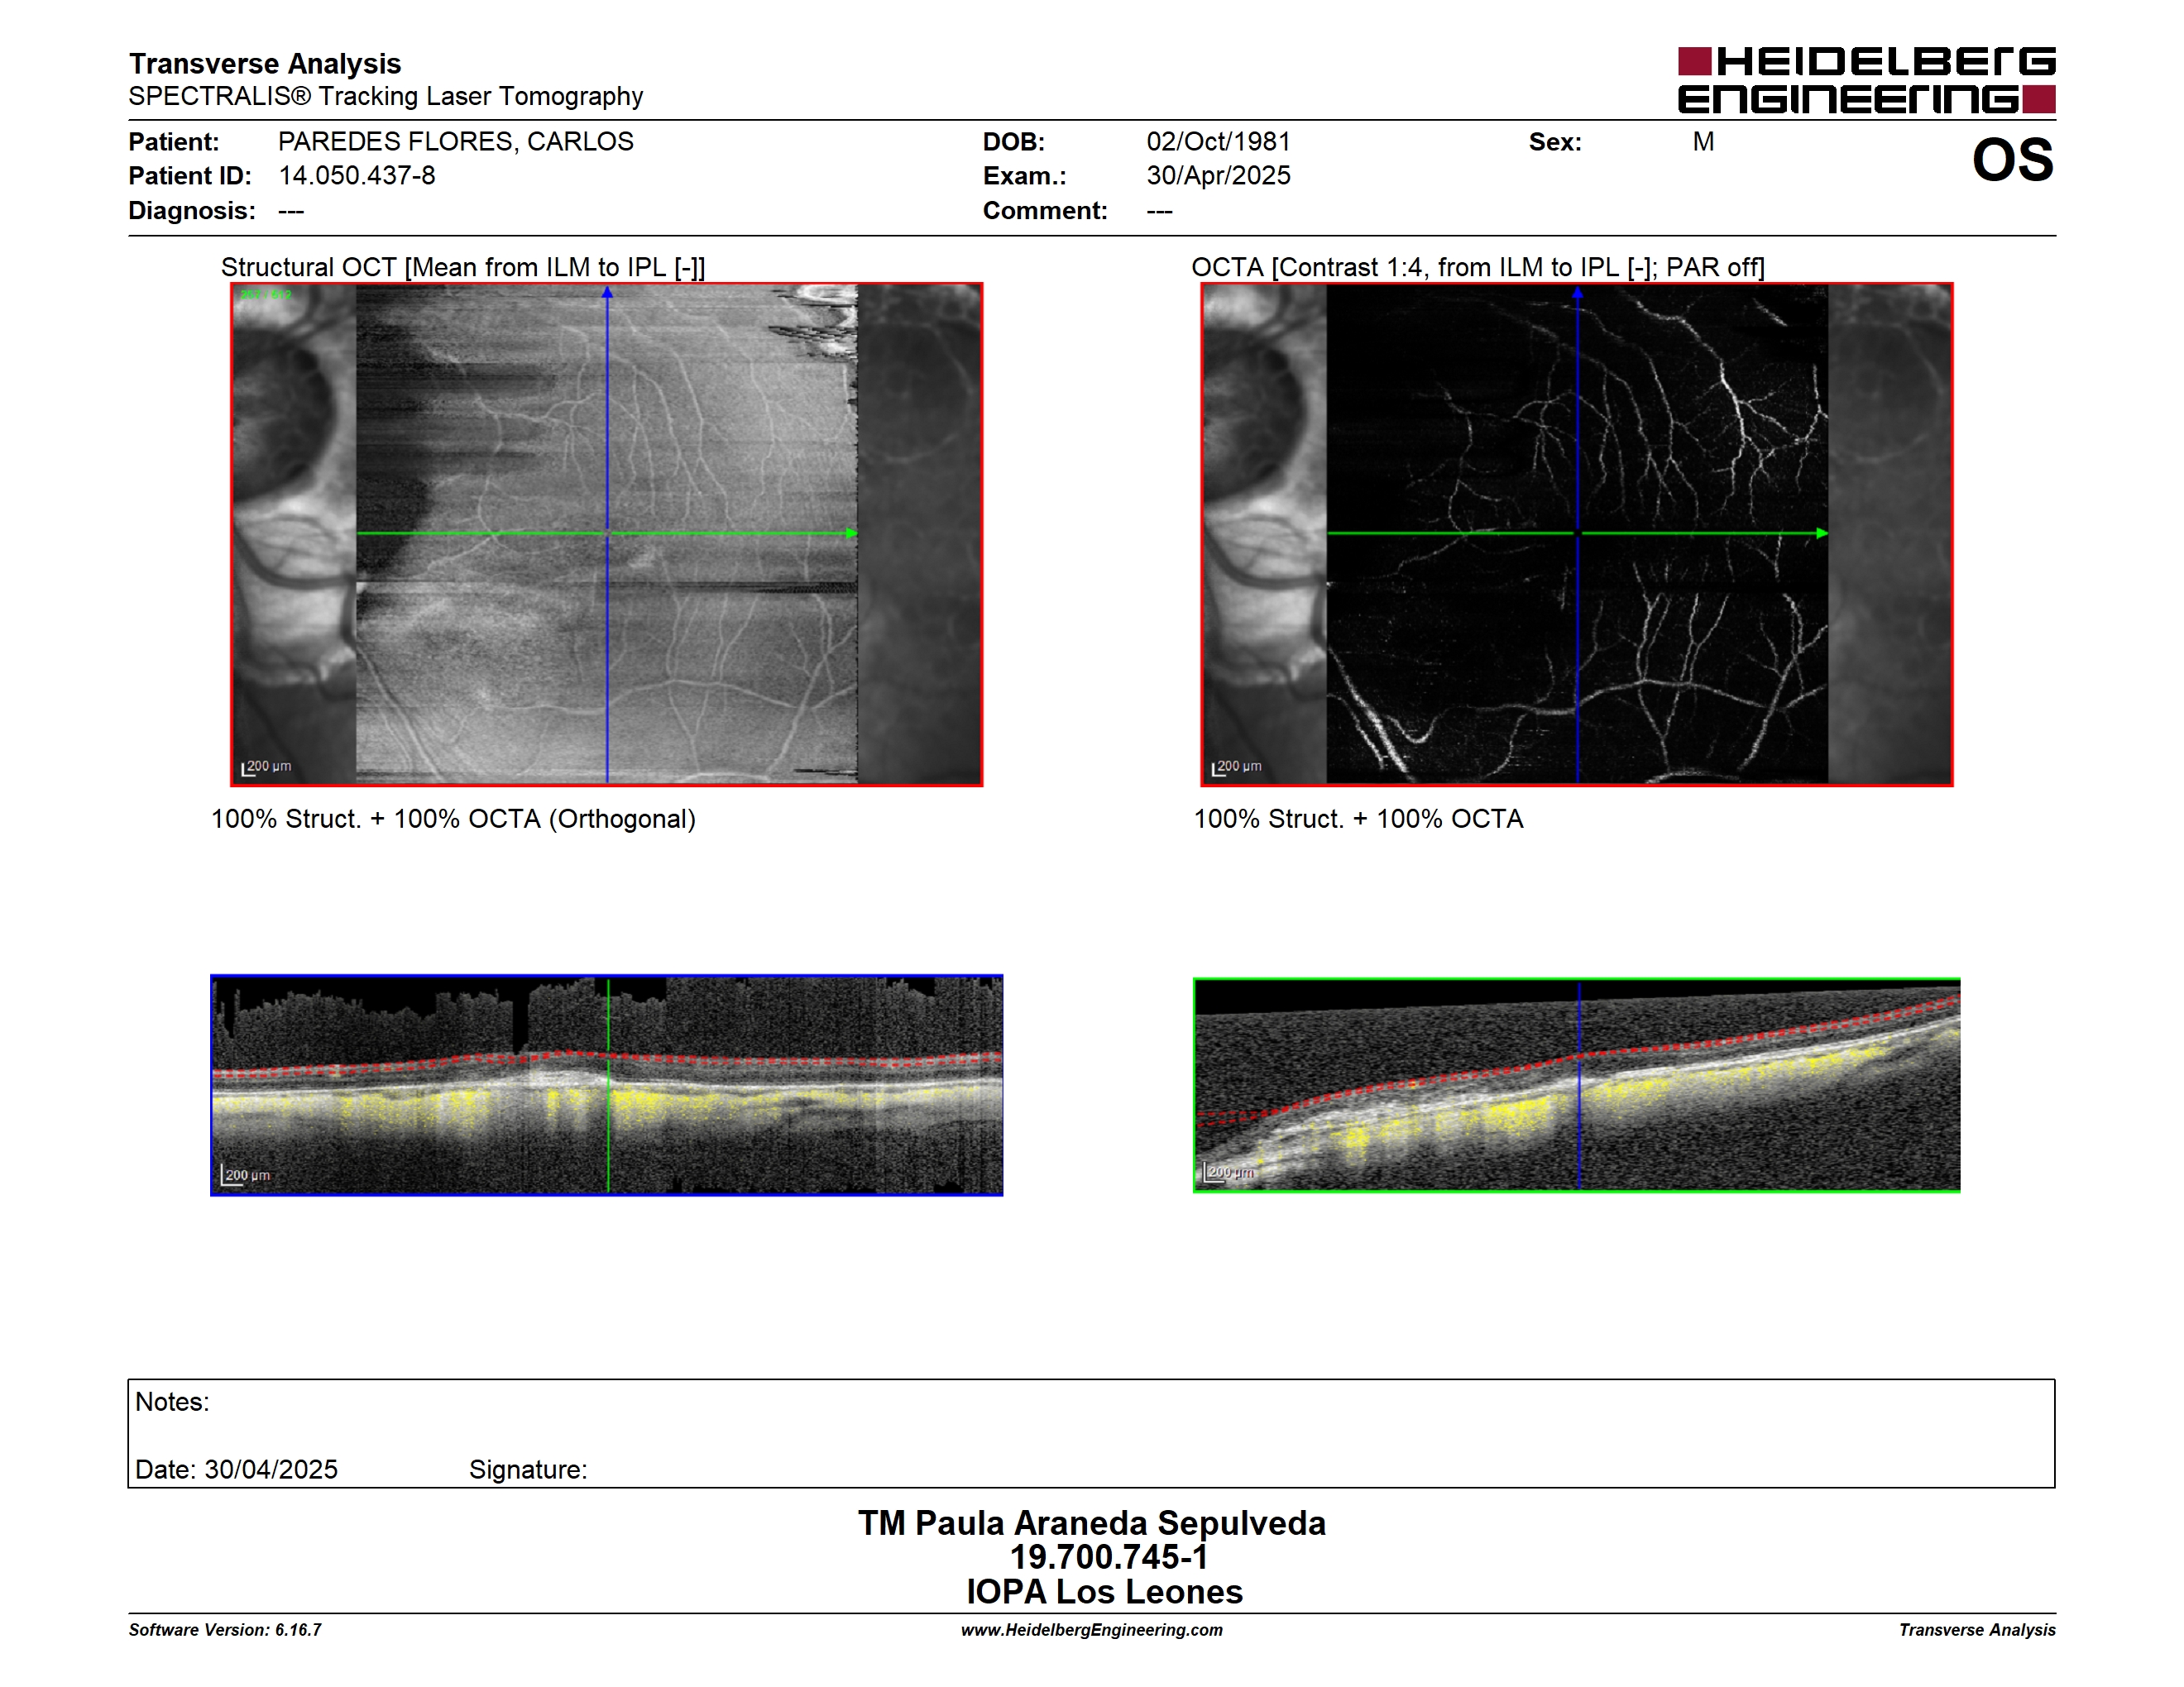Click the exam date 30/Apr/2025
Image resolution: width=2184 pixels, height=1687 pixels.
[1218, 176]
